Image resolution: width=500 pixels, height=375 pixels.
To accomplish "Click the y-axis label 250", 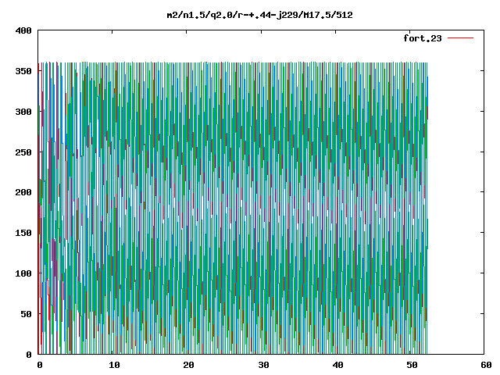I will (23, 152).
